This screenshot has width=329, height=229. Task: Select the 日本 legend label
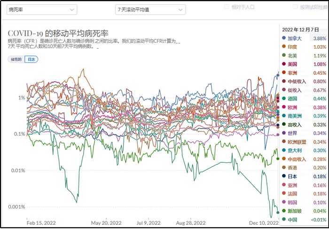click(x=292, y=176)
